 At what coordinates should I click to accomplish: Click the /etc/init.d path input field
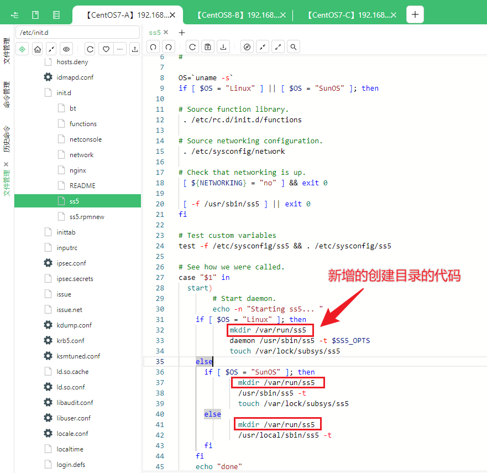coord(77,32)
